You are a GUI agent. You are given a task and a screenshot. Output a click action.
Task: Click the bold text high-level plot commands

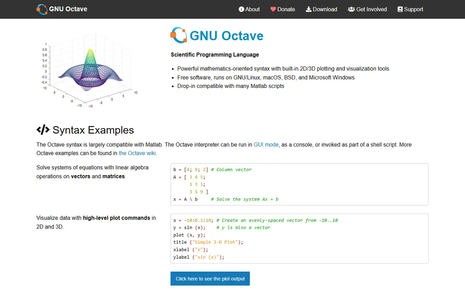click(x=117, y=218)
